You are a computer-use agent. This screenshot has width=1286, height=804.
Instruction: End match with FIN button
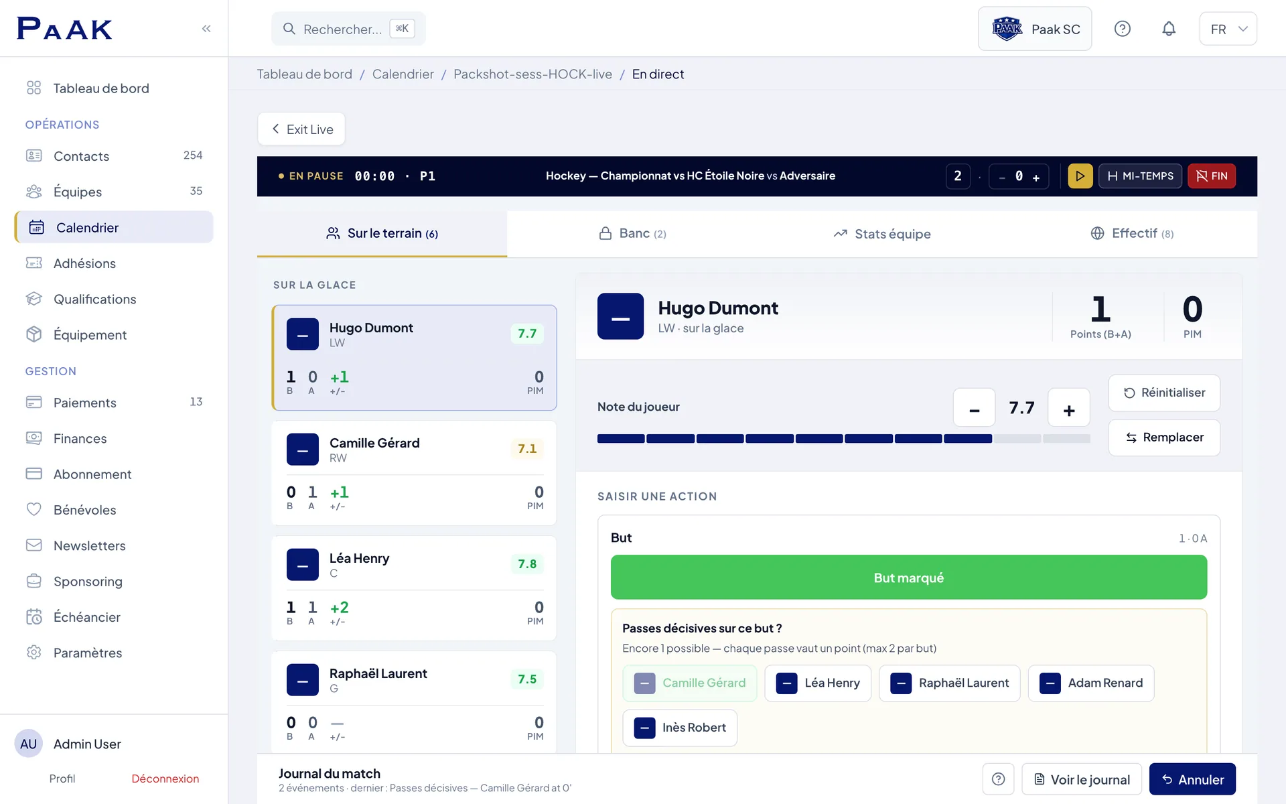[x=1212, y=176]
